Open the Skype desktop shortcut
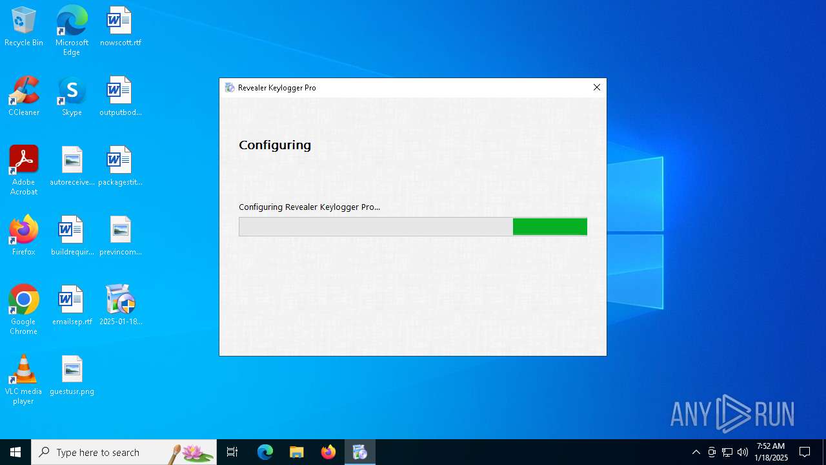Image resolution: width=826 pixels, height=465 pixels. [72, 97]
